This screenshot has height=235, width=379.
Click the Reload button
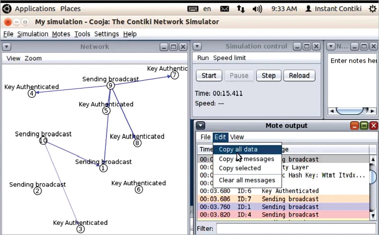click(x=299, y=76)
